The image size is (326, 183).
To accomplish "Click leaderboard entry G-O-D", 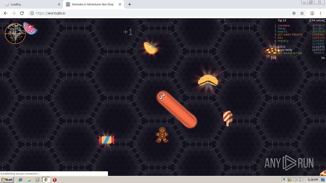I will [281, 47].
